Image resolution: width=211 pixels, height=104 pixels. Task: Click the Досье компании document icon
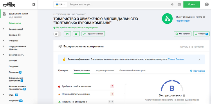[4, 14]
